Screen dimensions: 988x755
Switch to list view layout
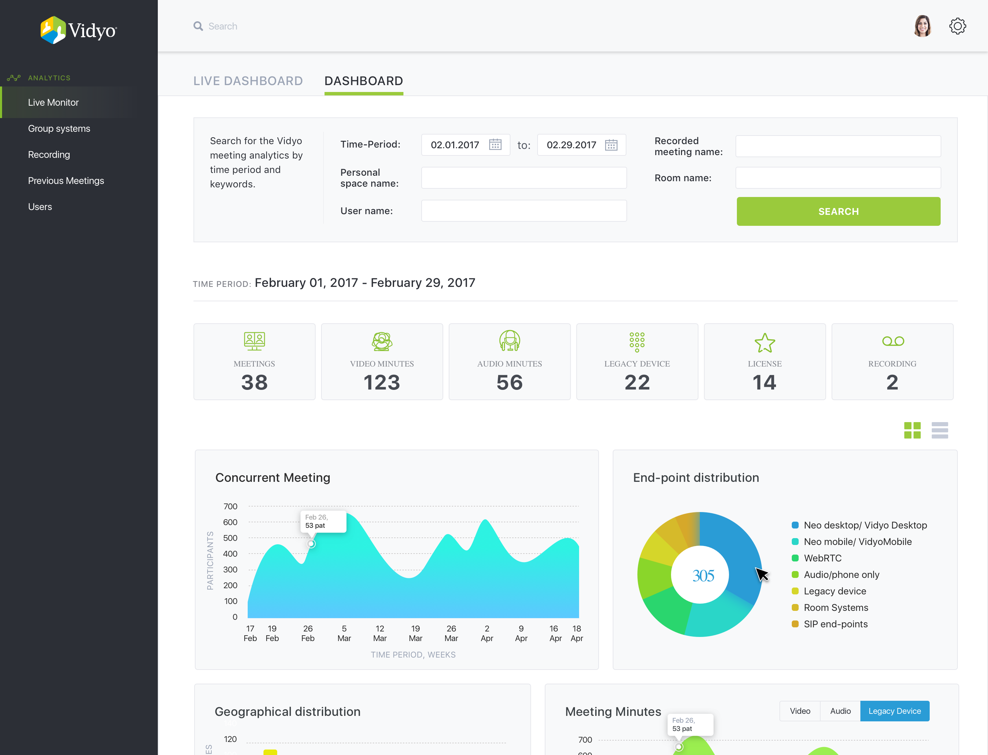[x=940, y=430]
